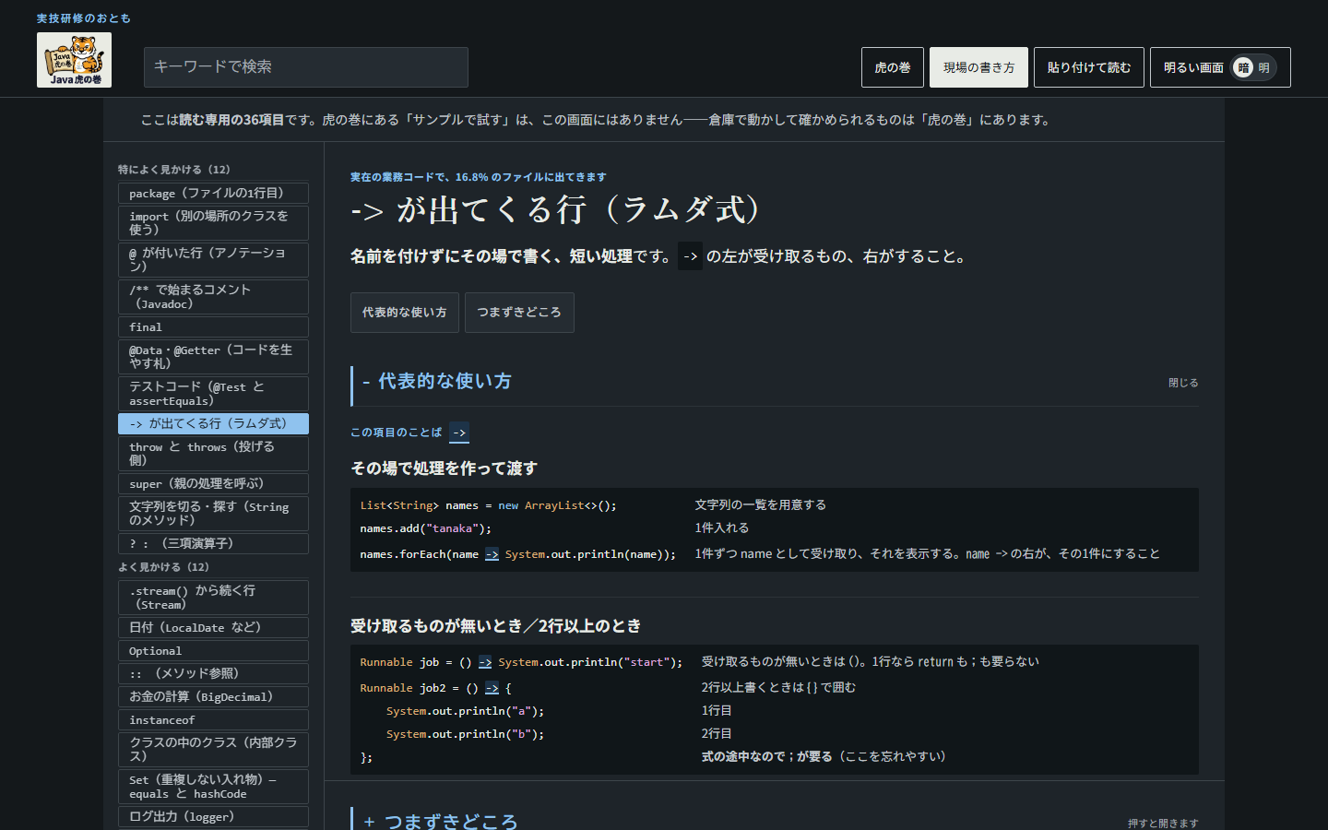The image size is (1328, 830).
Task: Select the お金の計算（BigDecimal）item
Action: 213,697
